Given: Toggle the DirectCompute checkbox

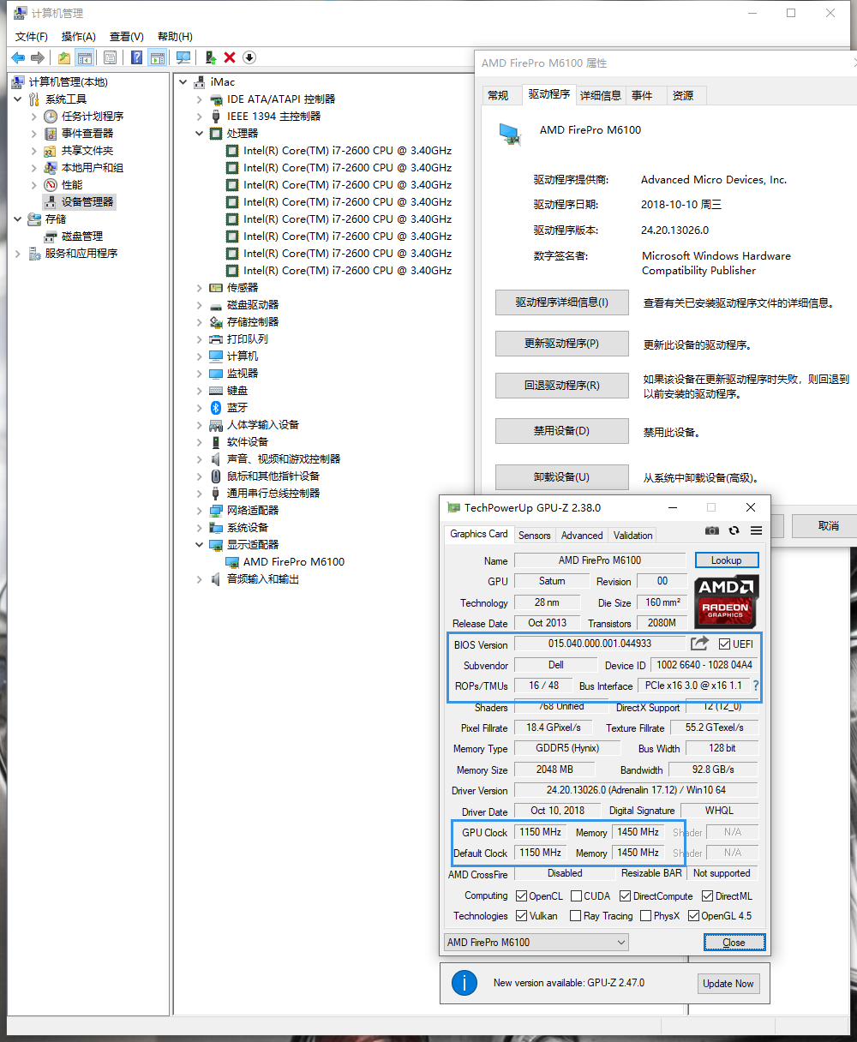Looking at the screenshot, I should click(x=625, y=896).
